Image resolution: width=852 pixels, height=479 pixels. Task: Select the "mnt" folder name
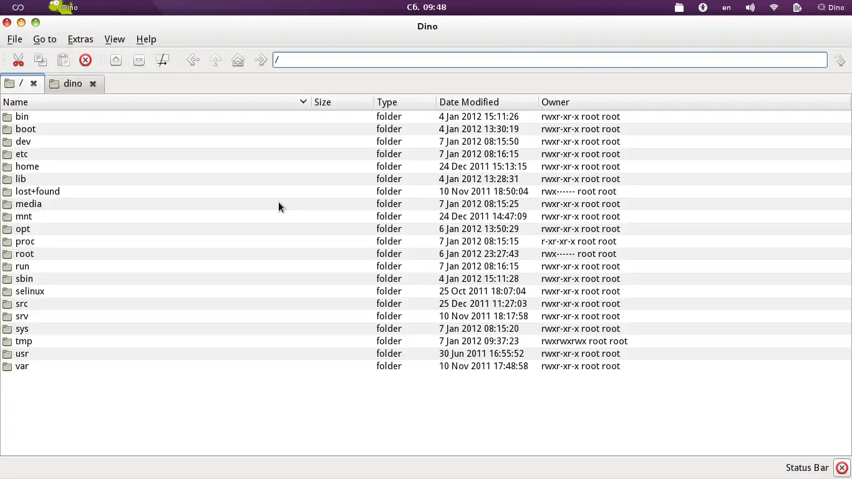(x=24, y=216)
